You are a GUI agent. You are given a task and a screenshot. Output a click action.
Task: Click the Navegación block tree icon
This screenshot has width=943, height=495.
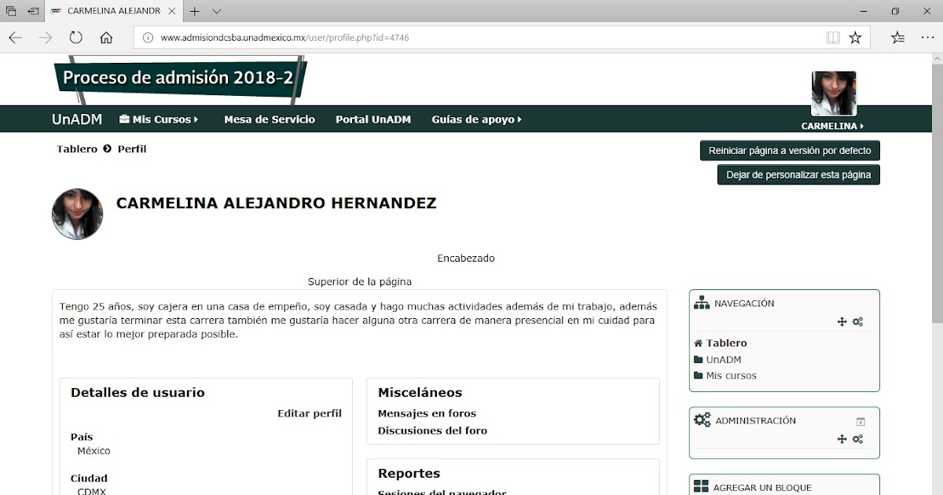point(701,302)
